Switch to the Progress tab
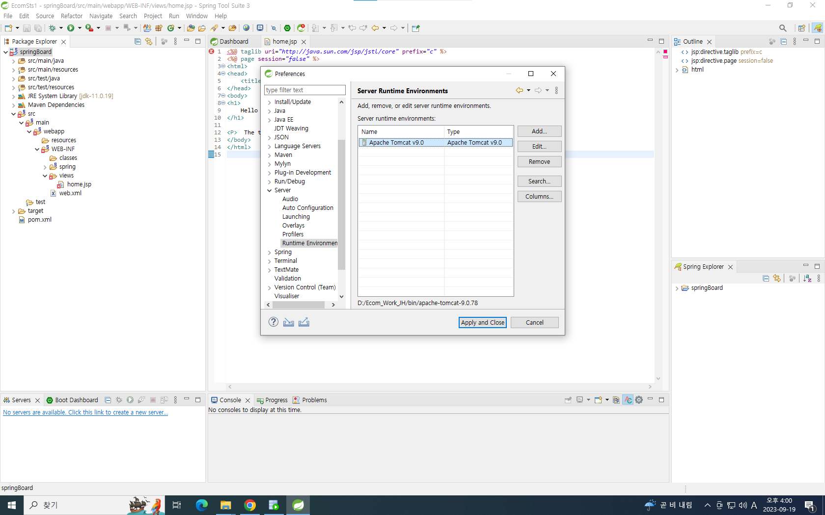Image resolution: width=825 pixels, height=515 pixels. click(272, 400)
